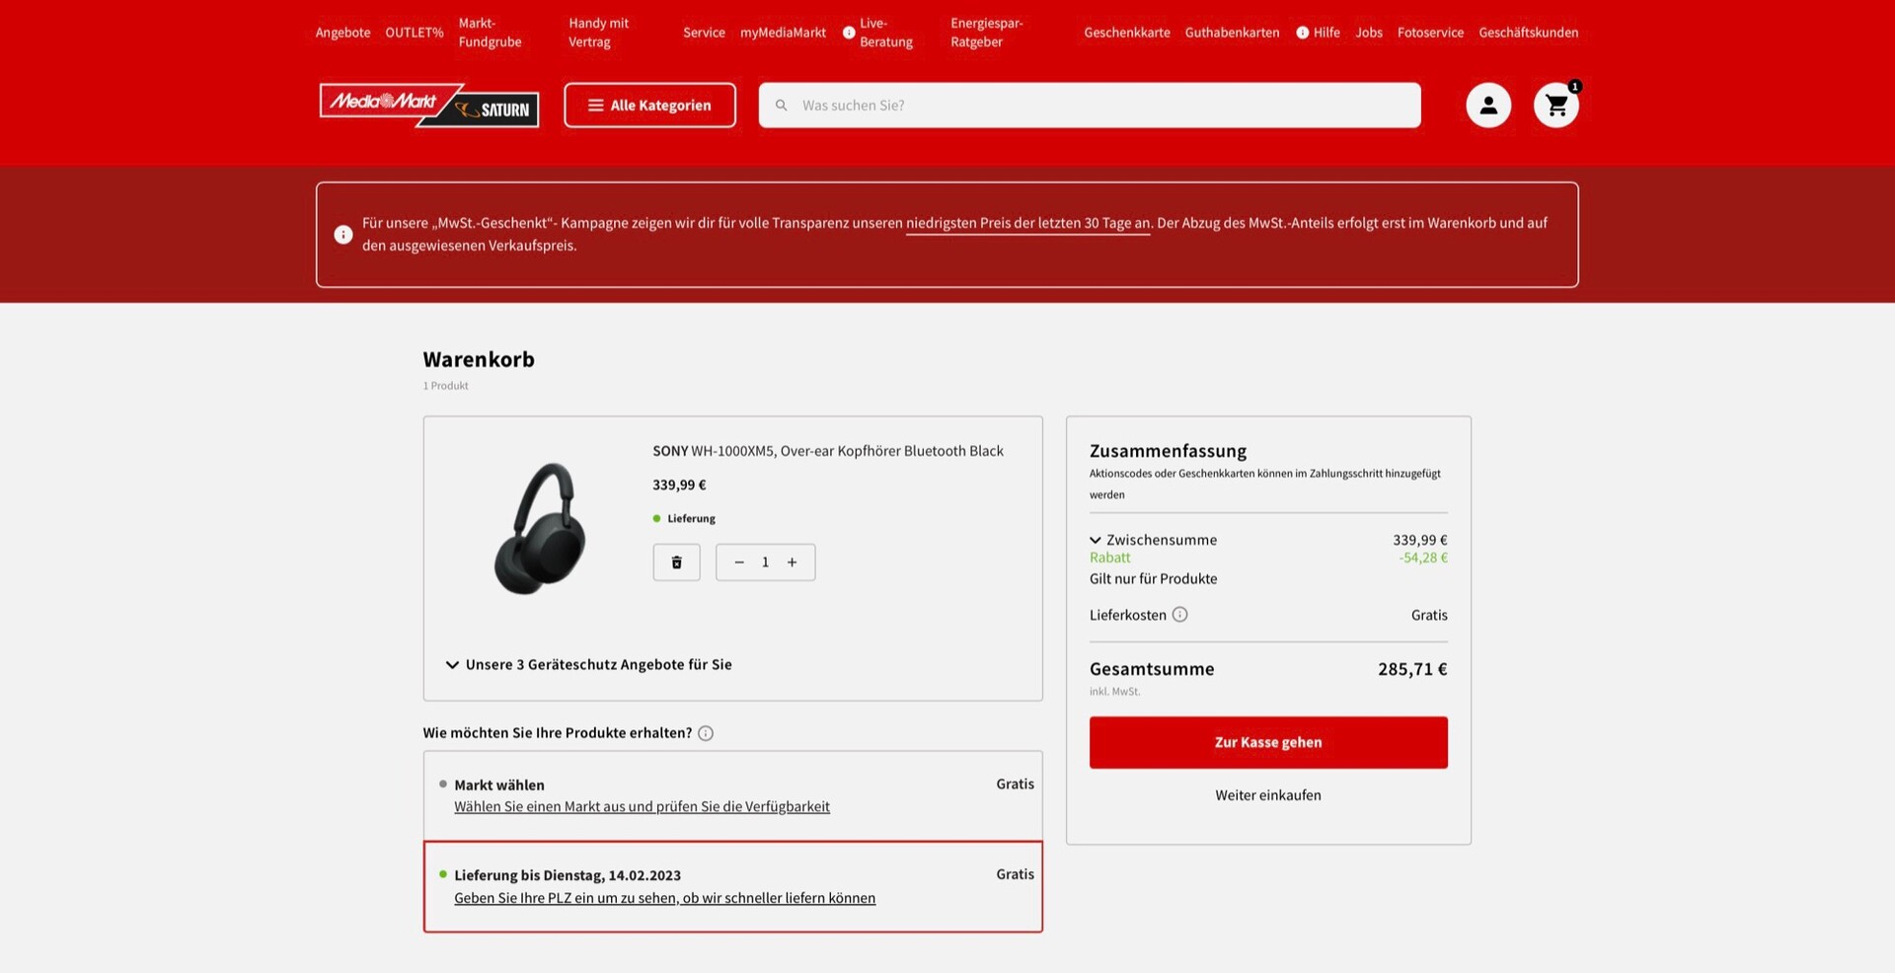Screen dimensions: 1895x973
Task: Open the Jobs link
Action: tap(1369, 33)
